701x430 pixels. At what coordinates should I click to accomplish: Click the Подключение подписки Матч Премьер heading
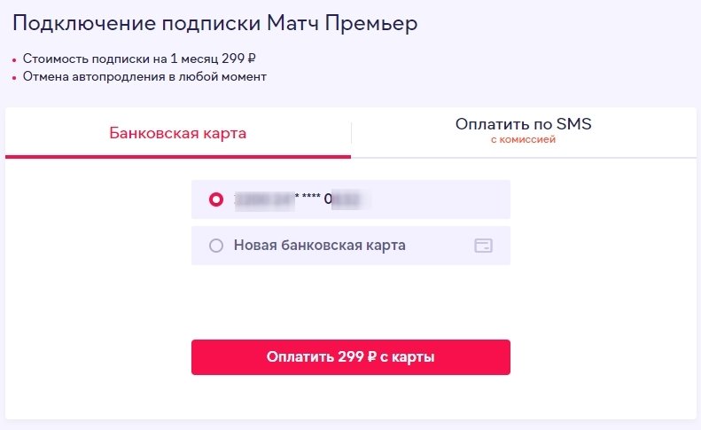pyautogui.click(x=214, y=23)
